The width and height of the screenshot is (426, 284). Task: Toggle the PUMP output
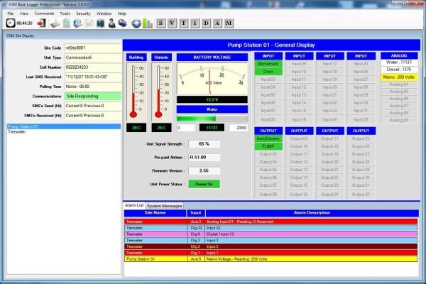[x=268, y=146]
